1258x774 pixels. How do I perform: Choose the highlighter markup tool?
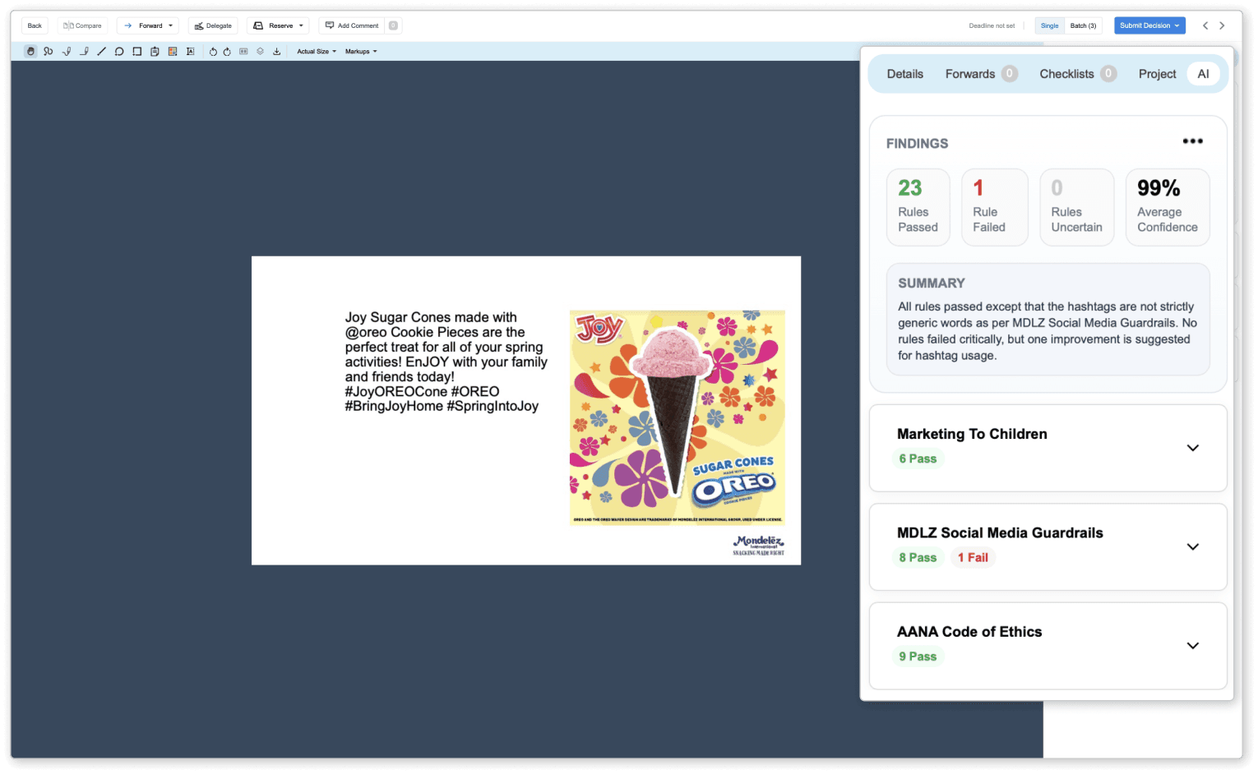84,51
